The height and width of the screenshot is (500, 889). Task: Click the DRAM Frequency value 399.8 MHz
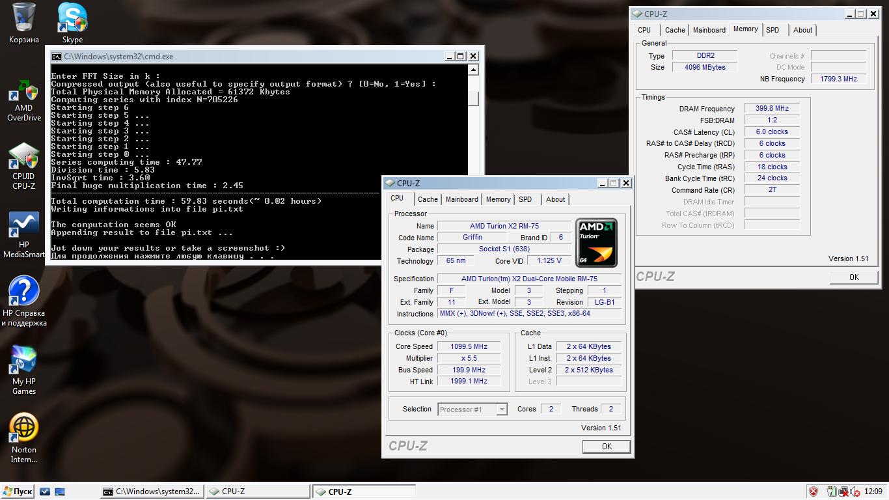pos(772,109)
